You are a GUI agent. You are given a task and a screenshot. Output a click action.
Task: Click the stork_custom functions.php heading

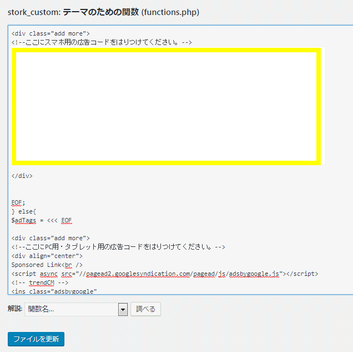click(x=103, y=12)
